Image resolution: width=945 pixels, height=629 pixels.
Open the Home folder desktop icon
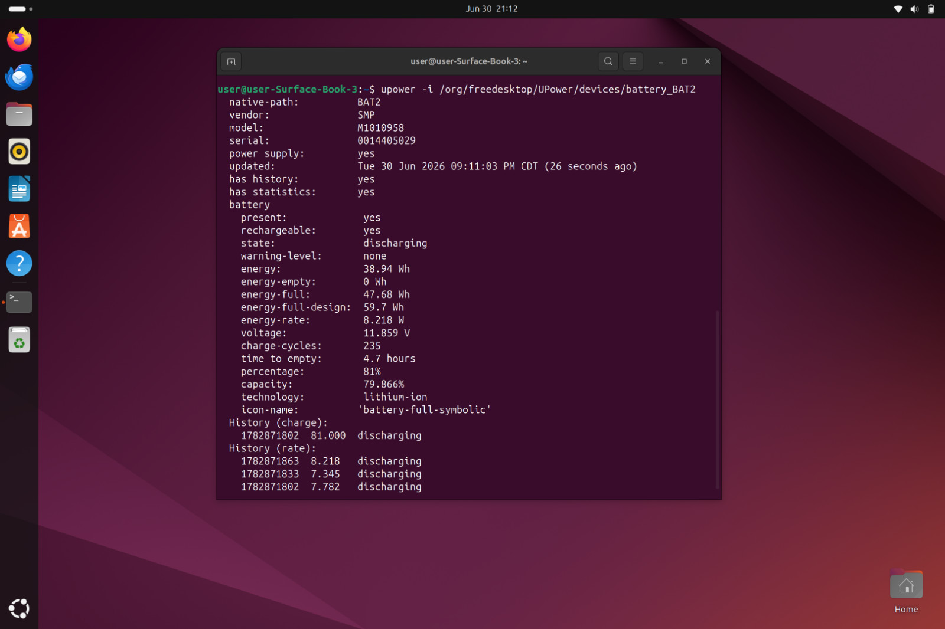tap(906, 592)
